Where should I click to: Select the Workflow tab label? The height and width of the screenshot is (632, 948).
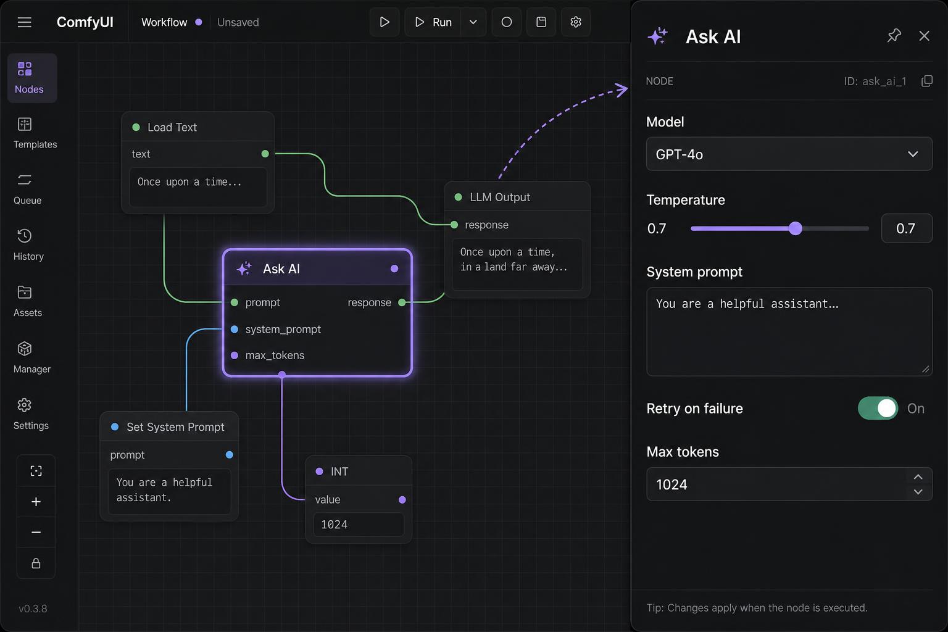(164, 22)
